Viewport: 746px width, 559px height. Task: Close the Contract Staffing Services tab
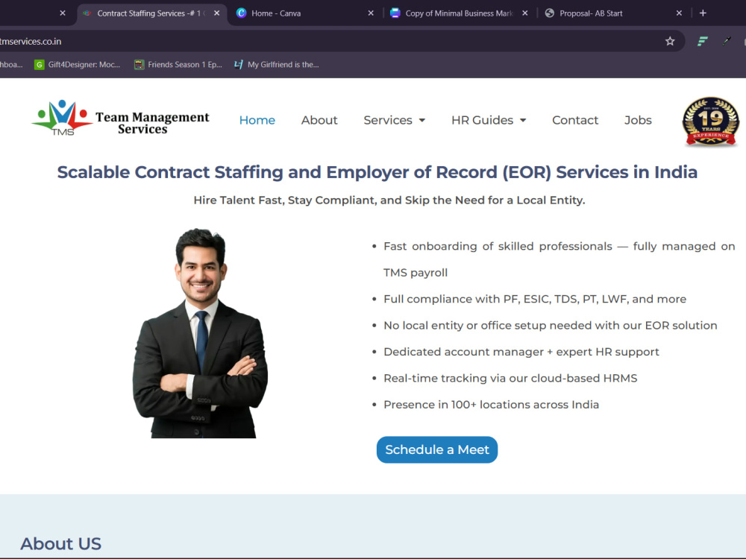click(x=216, y=13)
